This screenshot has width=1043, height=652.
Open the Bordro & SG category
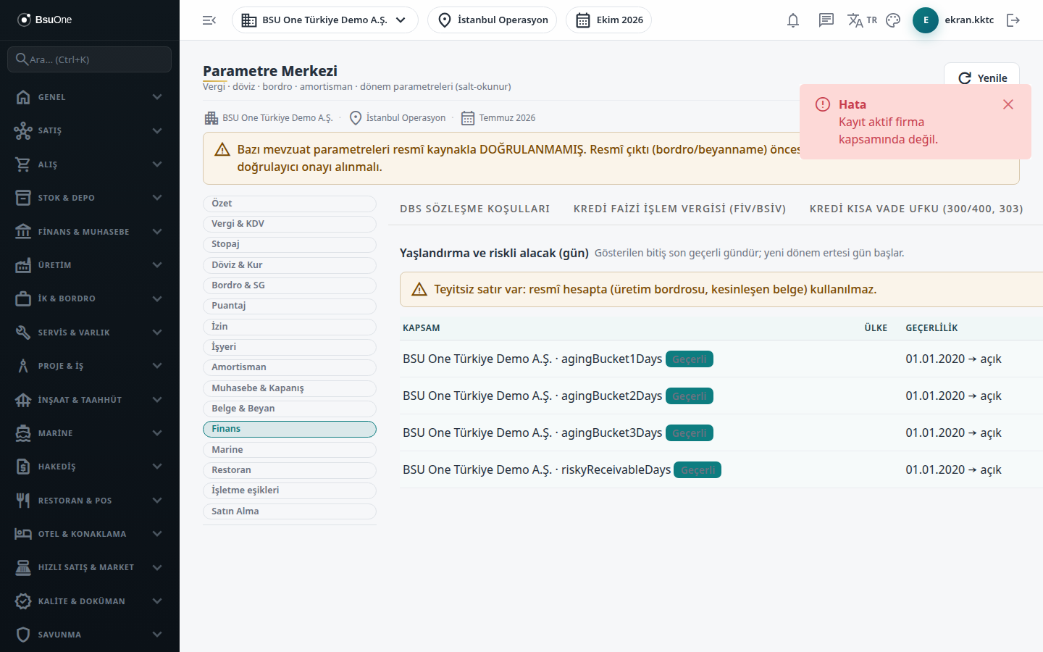point(290,285)
